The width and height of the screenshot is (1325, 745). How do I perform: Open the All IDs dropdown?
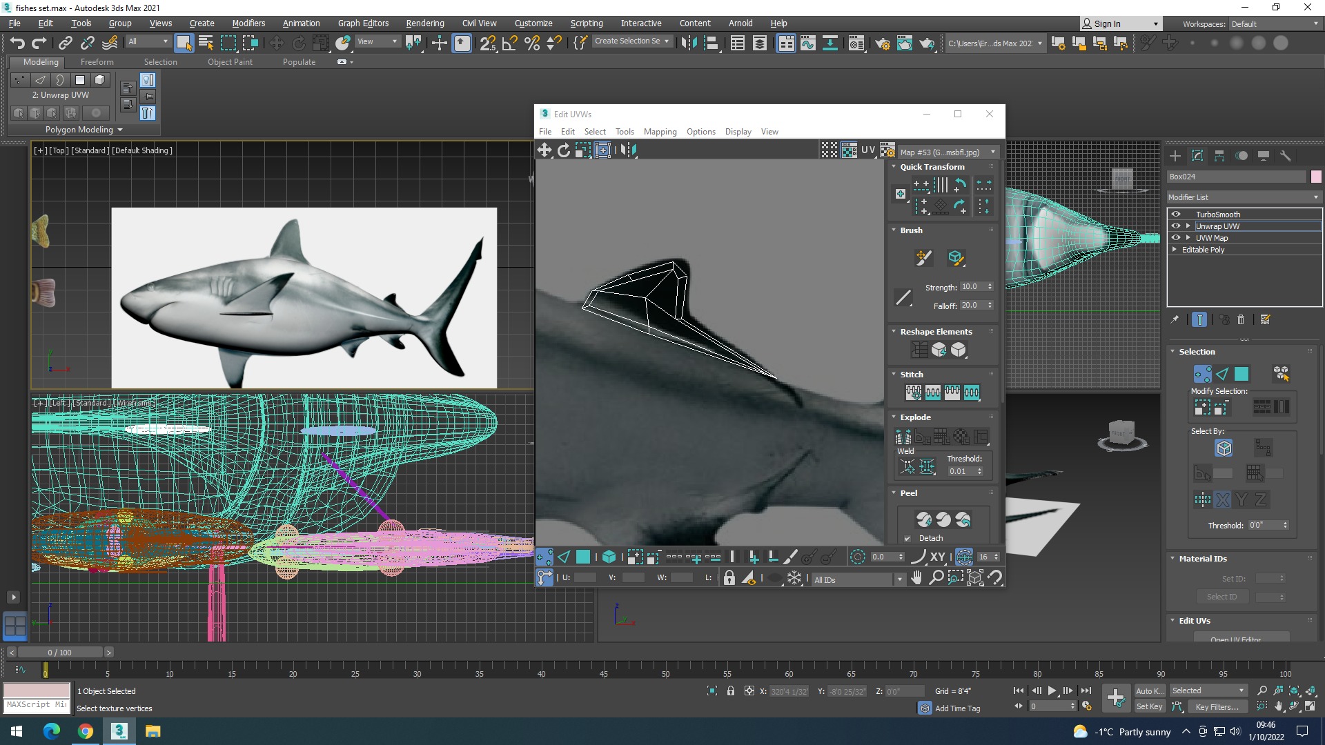pyautogui.click(x=858, y=579)
